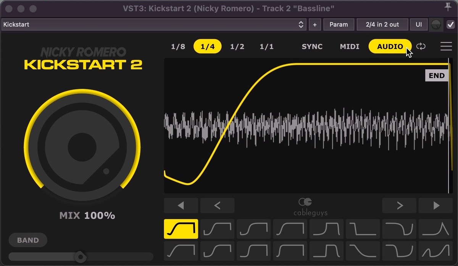Click the band frequency slider handle

click(80, 257)
